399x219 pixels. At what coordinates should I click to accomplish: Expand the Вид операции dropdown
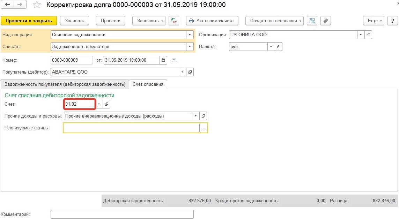coord(190,35)
